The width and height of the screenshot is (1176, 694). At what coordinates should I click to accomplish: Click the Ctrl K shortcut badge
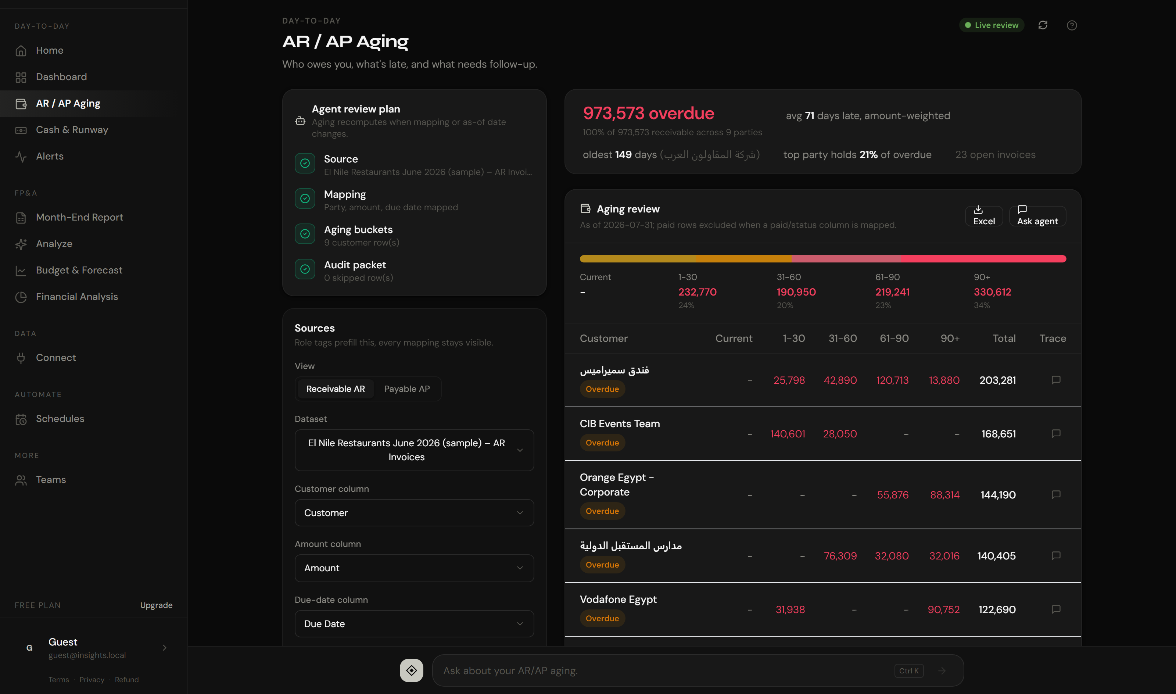tap(908, 670)
